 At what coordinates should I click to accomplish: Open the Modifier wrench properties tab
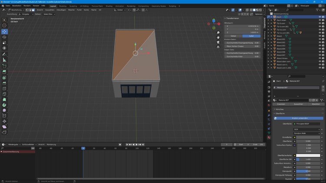(x=269, y=115)
